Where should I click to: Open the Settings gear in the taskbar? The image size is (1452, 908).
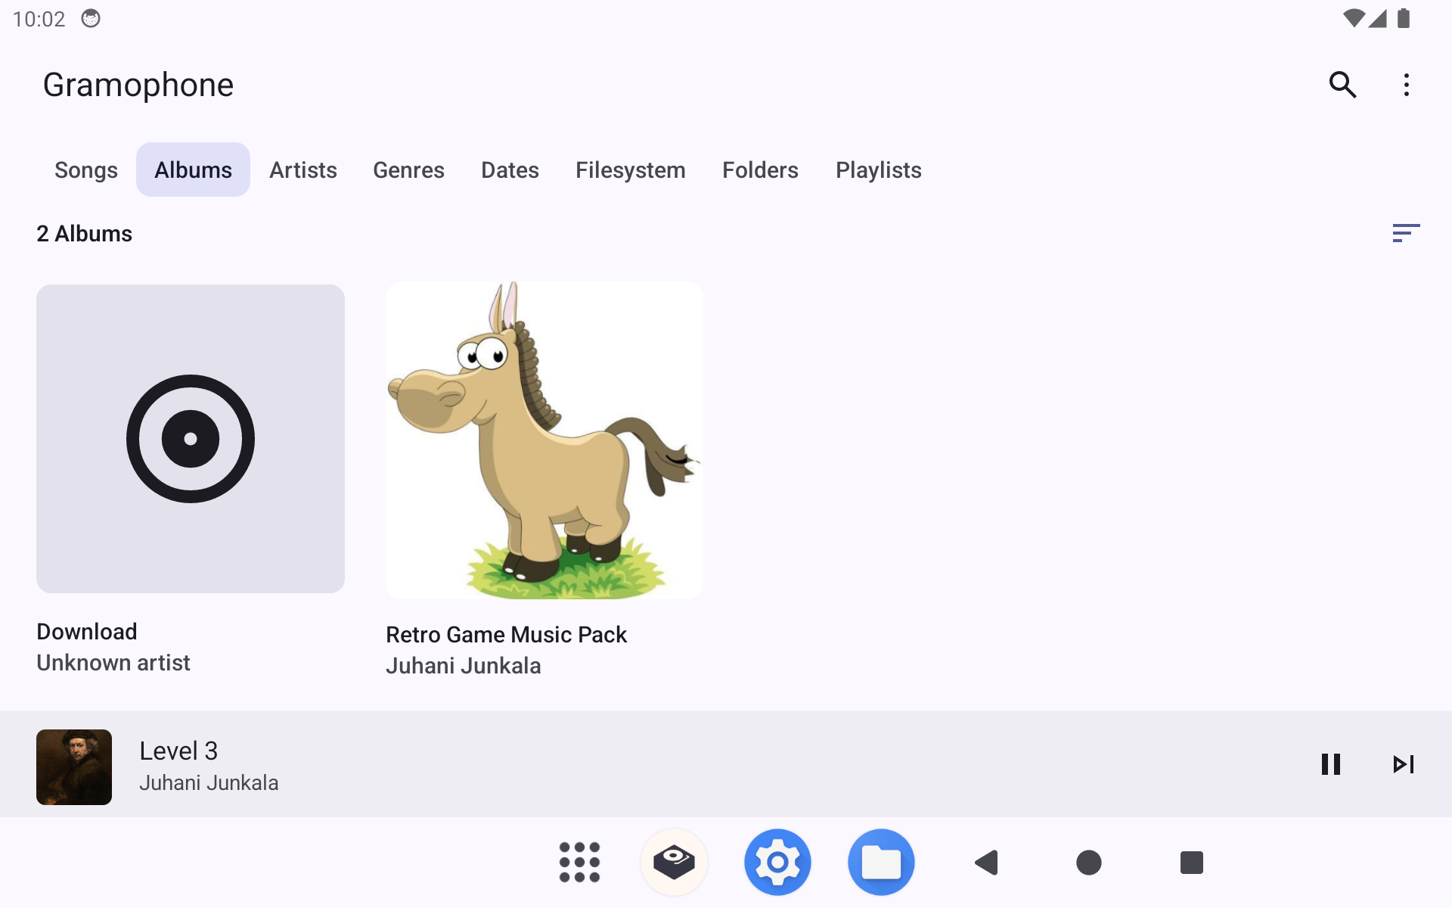(777, 862)
